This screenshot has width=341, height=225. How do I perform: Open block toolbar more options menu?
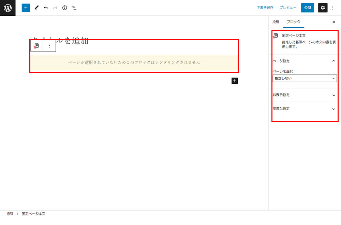coord(49,45)
